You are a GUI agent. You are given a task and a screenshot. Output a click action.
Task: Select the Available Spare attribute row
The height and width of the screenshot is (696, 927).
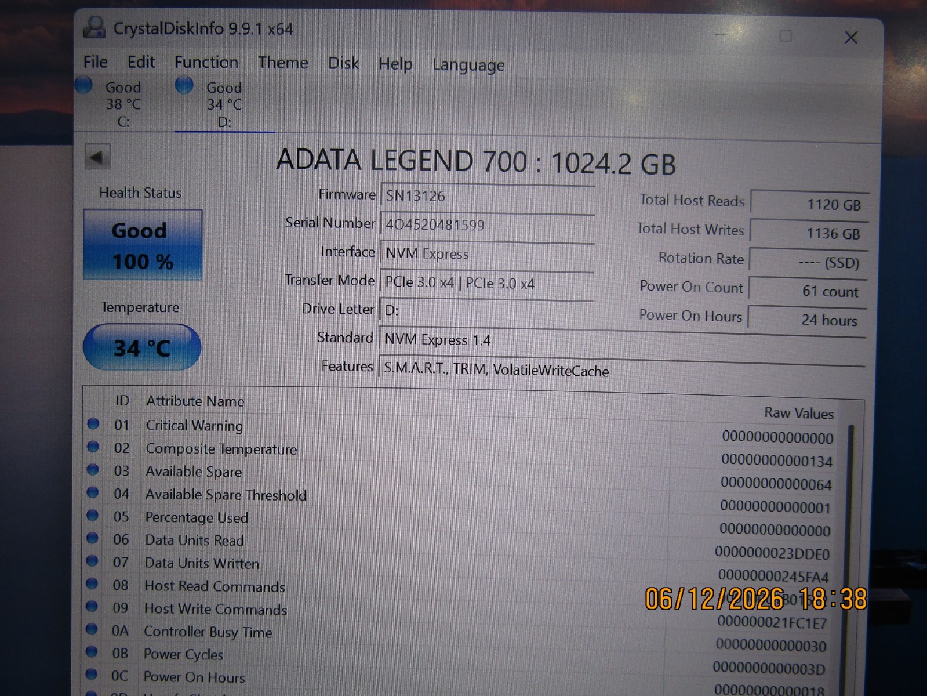(x=462, y=477)
